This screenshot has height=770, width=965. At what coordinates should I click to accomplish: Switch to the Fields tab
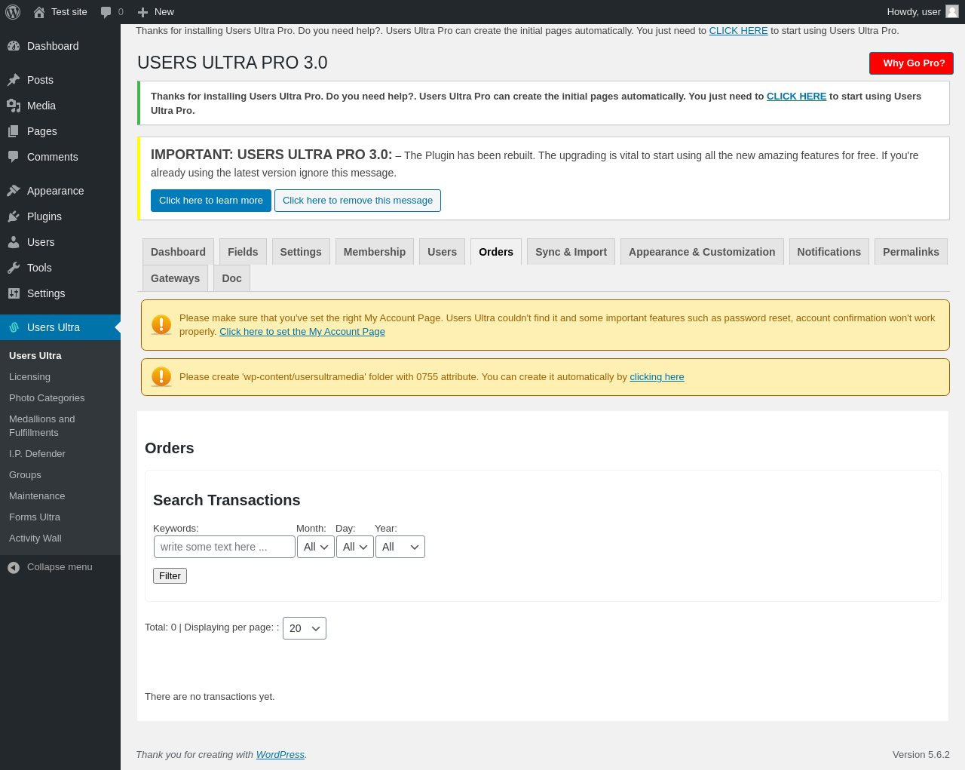point(243,252)
